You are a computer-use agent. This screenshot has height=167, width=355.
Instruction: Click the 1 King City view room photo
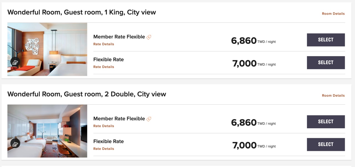(47, 49)
